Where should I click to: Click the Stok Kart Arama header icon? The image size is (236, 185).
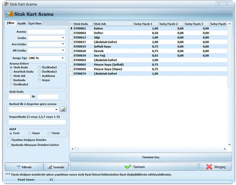tap(10, 14)
